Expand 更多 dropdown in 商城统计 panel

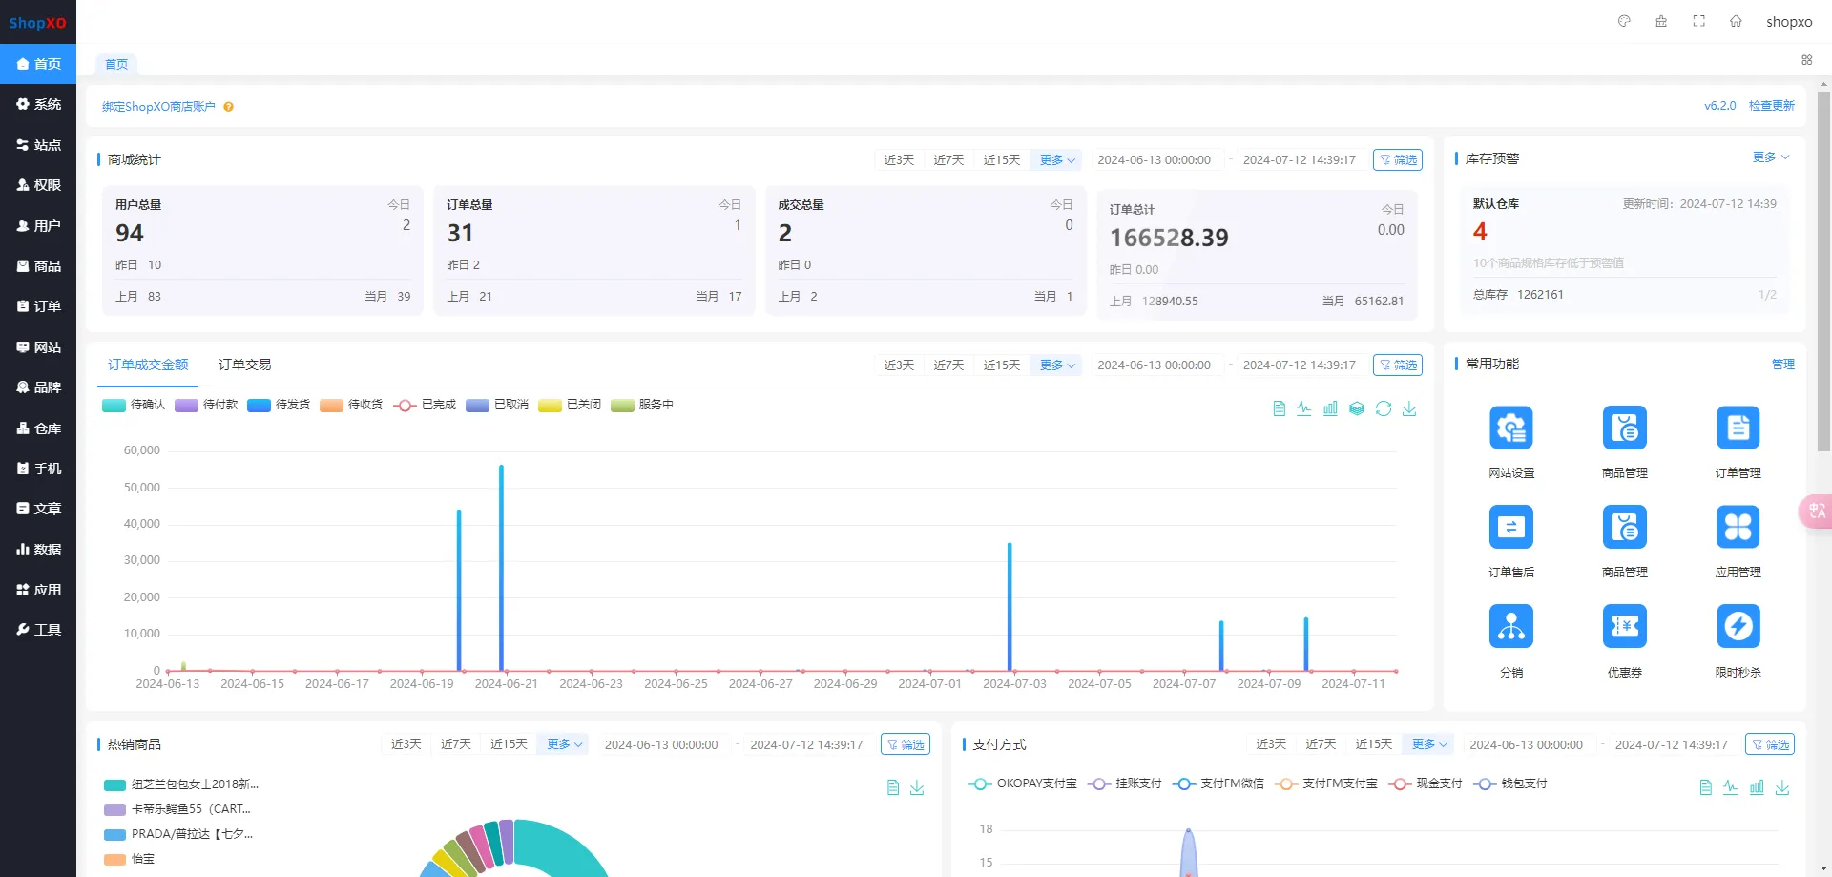tap(1057, 160)
